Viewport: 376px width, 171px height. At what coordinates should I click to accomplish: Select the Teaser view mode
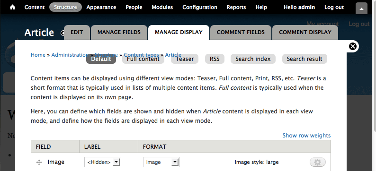click(x=185, y=59)
